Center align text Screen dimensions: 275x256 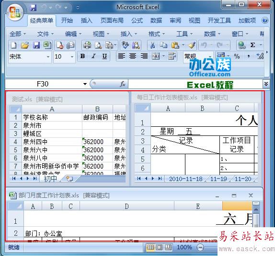pos(133,56)
